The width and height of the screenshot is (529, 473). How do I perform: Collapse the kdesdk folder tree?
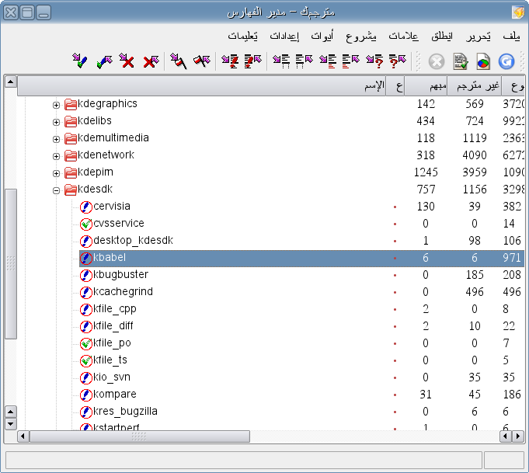(56, 190)
